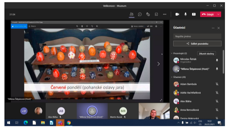The width and height of the screenshot is (227, 128).
Task: Open the meeting chat icon
Action: pyautogui.click(x=140, y=14)
